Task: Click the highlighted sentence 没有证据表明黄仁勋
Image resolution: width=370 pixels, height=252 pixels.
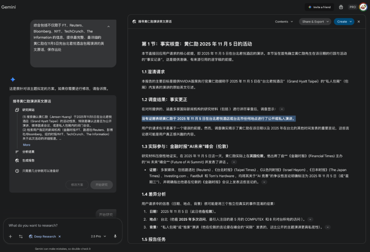Action: point(219,119)
